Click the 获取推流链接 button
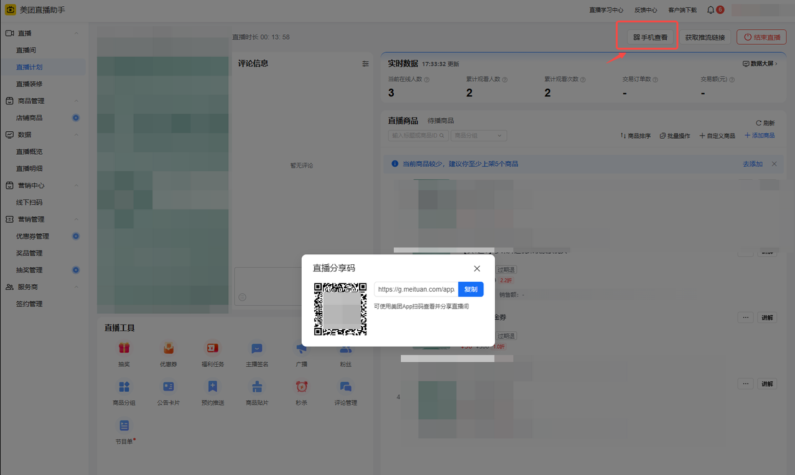Image resolution: width=795 pixels, height=475 pixels. pyautogui.click(x=705, y=37)
